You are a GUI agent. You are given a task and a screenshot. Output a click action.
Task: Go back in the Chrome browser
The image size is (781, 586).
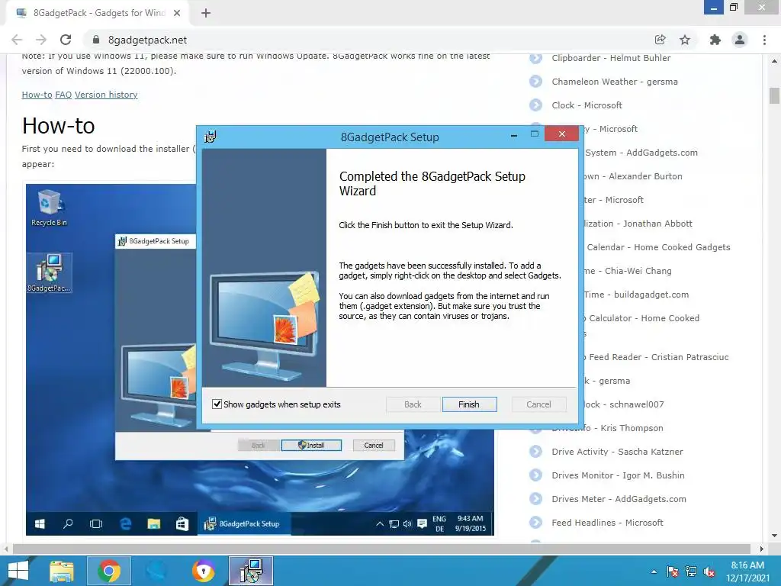pyautogui.click(x=17, y=40)
